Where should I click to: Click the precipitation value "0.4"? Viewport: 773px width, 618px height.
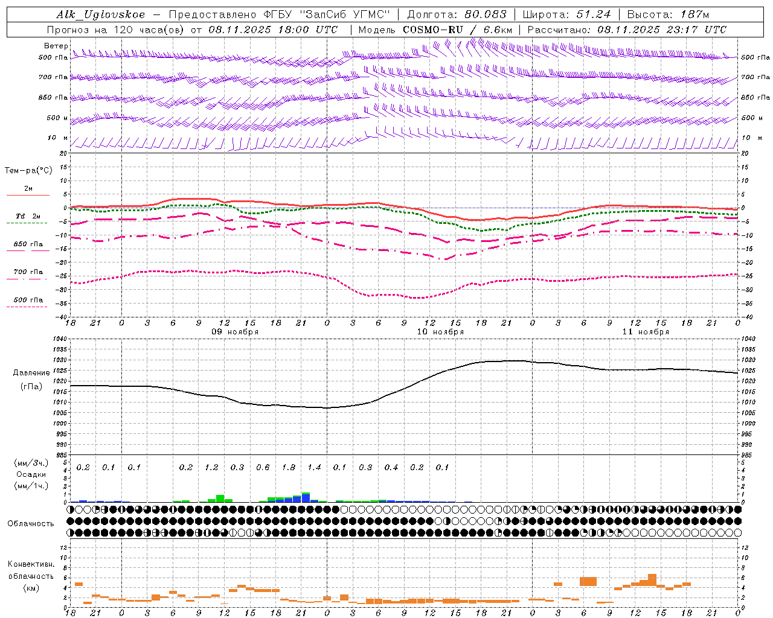(x=391, y=468)
